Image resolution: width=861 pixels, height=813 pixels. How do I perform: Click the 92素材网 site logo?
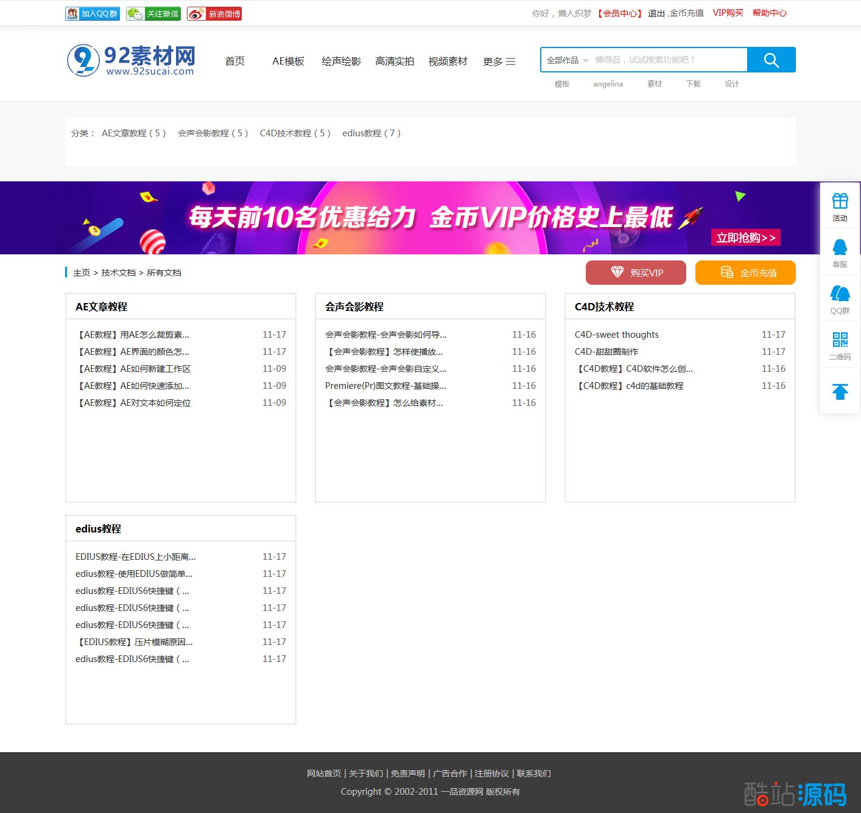[x=132, y=61]
